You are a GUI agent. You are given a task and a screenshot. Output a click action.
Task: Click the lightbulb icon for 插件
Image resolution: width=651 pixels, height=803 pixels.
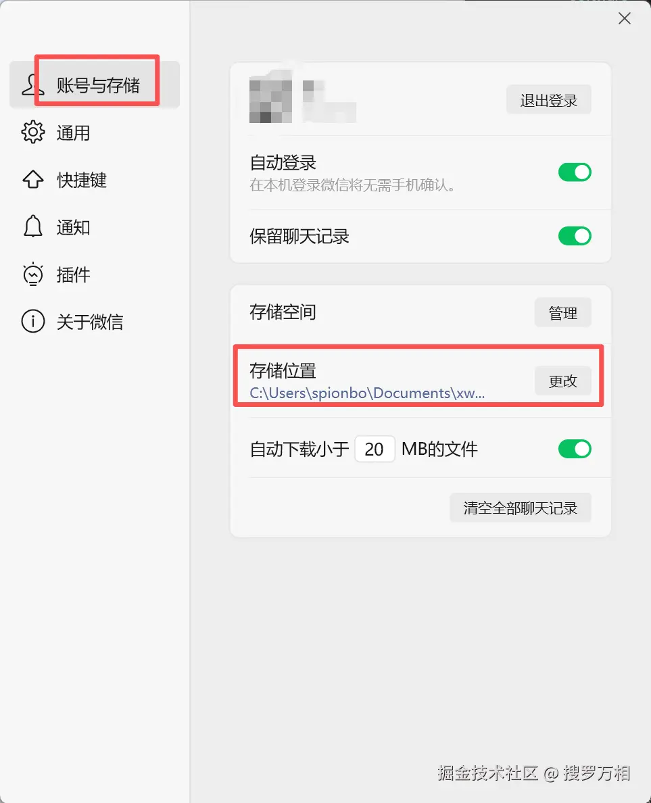pyautogui.click(x=32, y=274)
